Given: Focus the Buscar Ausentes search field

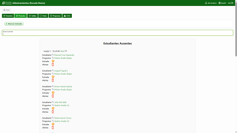Looking at the screenshot, I should tap(117, 33).
